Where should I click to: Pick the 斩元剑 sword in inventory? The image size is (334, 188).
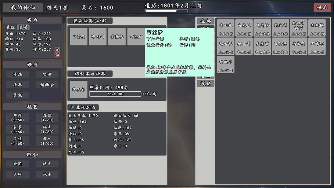280,28
